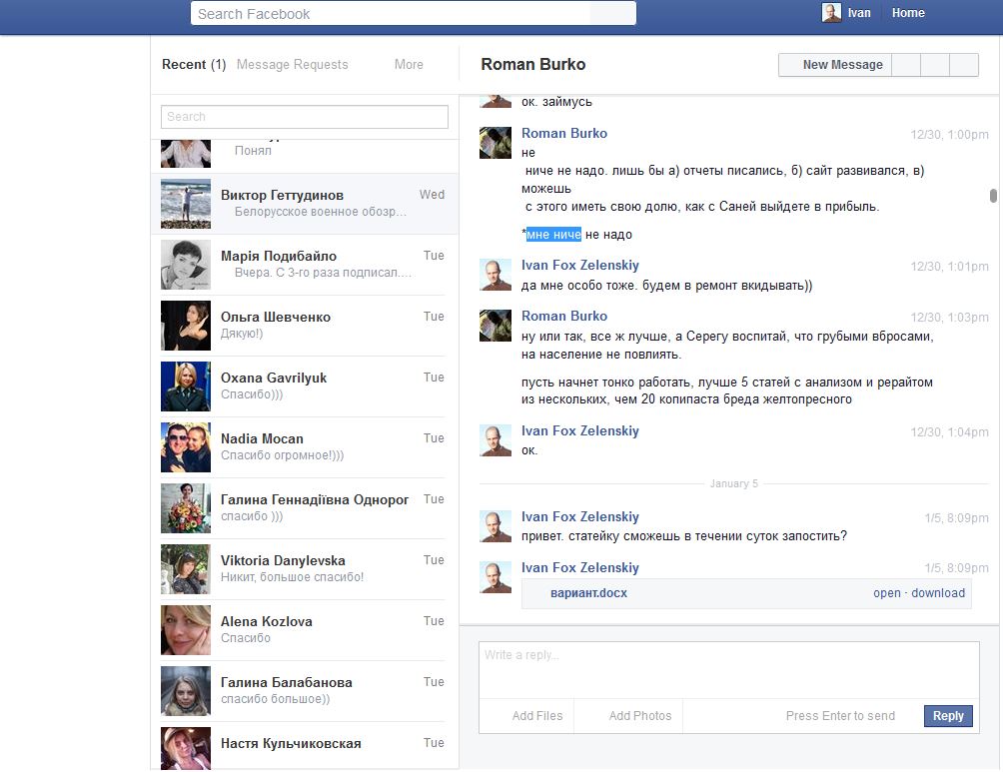Click the New Message button
Screen dimensions: 1003x772
842,65
